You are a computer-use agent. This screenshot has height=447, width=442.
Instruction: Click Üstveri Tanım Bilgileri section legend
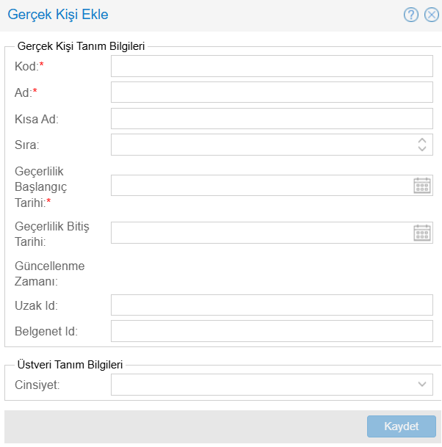[x=70, y=364]
